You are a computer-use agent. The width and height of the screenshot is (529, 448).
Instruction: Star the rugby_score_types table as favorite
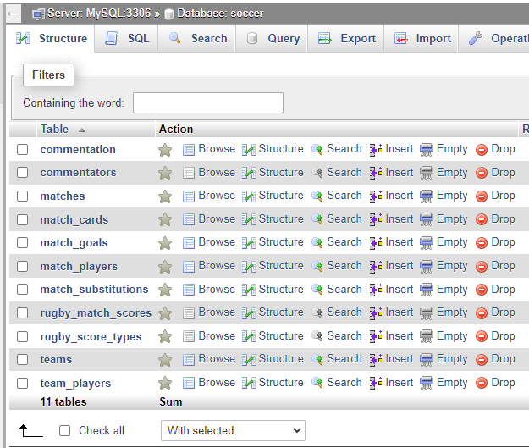[x=165, y=336]
